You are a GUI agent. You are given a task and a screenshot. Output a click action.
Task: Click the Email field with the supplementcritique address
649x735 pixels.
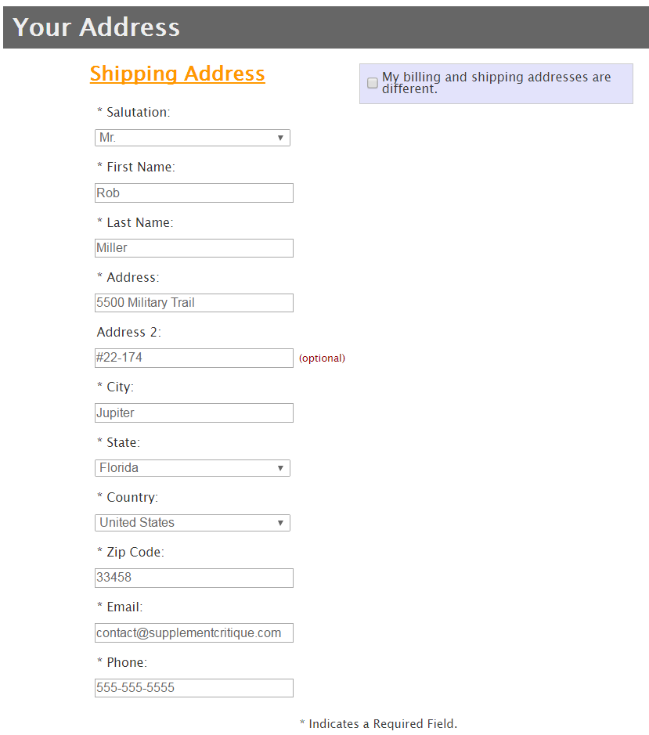(x=194, y=632)
